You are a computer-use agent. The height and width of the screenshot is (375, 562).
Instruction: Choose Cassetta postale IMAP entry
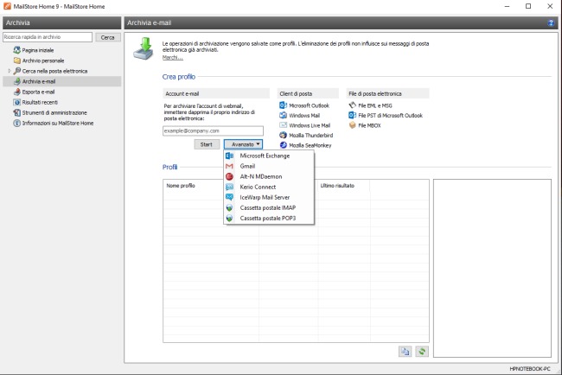pos(269,207)
